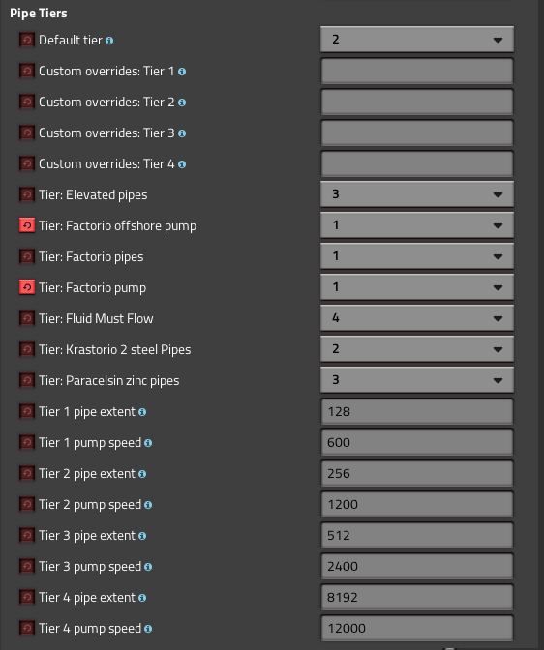The height and width of the screenshot is (650, 544).
Task: Open Tier: Krastorio 2 steel Pipes dropdown
Action: tap(417, 349)
